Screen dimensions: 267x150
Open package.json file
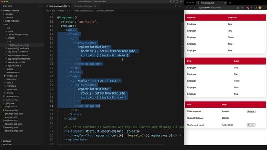click(12, 117)
